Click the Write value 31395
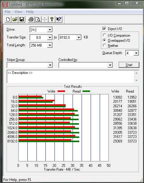Viewport: 144px width, 183px height. [x=117, y=128]
